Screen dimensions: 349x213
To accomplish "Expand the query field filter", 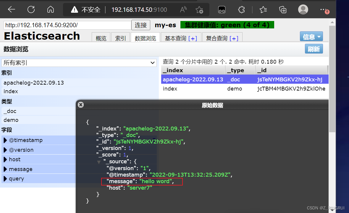I will [x=5, y=179].
